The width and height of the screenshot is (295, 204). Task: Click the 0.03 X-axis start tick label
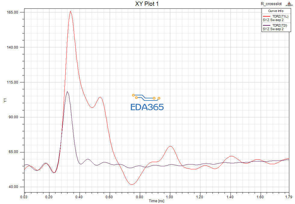coord(24,197)
